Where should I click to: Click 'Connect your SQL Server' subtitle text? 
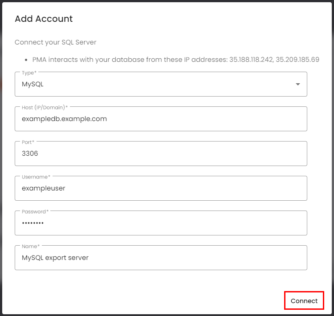tap(56, 42)
